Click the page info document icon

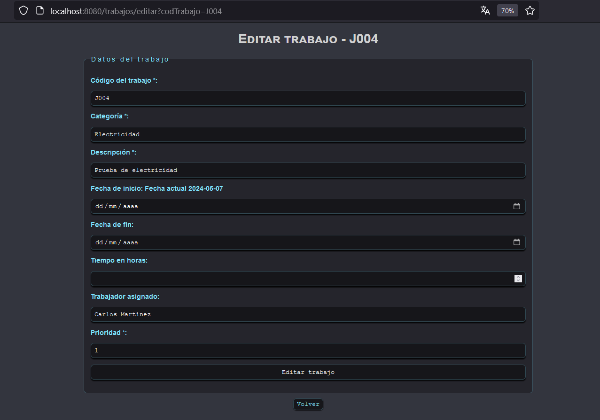pos(40,10)
